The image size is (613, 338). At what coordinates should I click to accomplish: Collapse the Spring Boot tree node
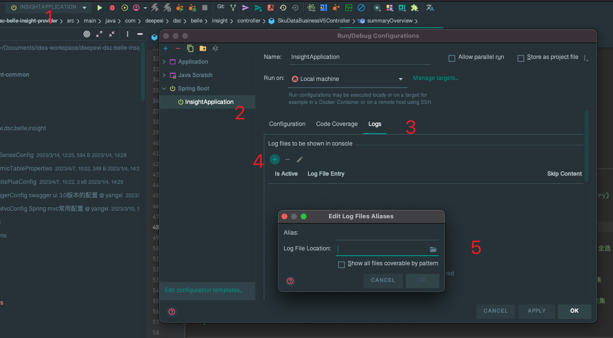tap(165, 89)
